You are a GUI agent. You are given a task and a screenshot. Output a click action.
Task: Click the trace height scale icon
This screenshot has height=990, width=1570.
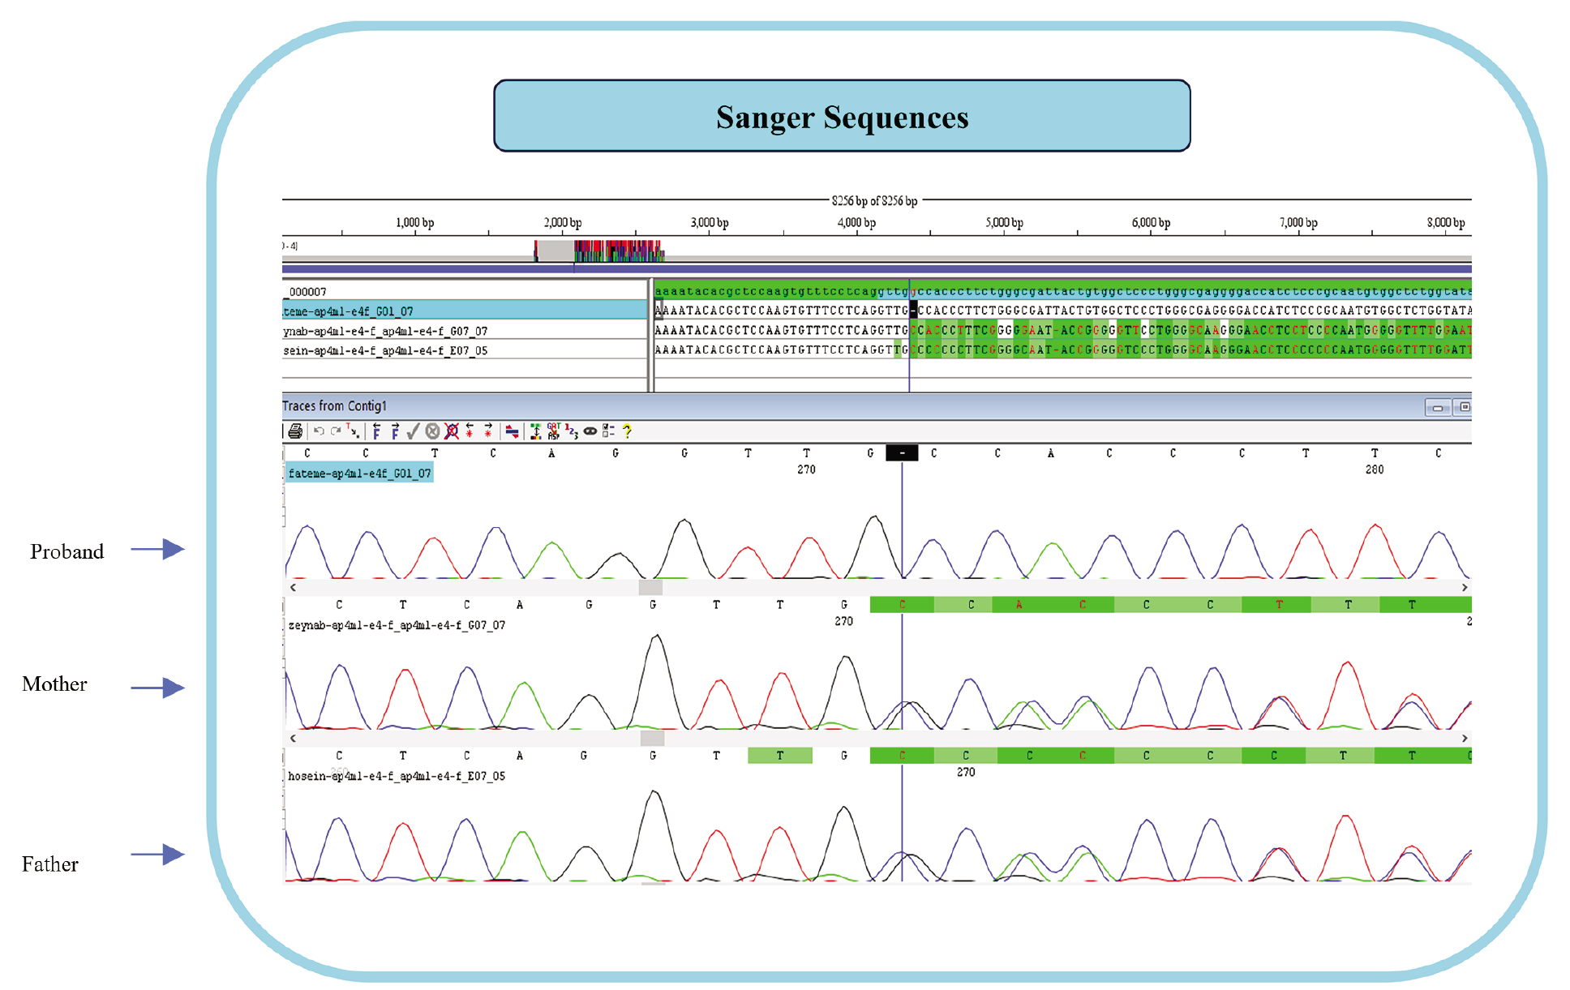pyautogui.click(x=536, y=431)
